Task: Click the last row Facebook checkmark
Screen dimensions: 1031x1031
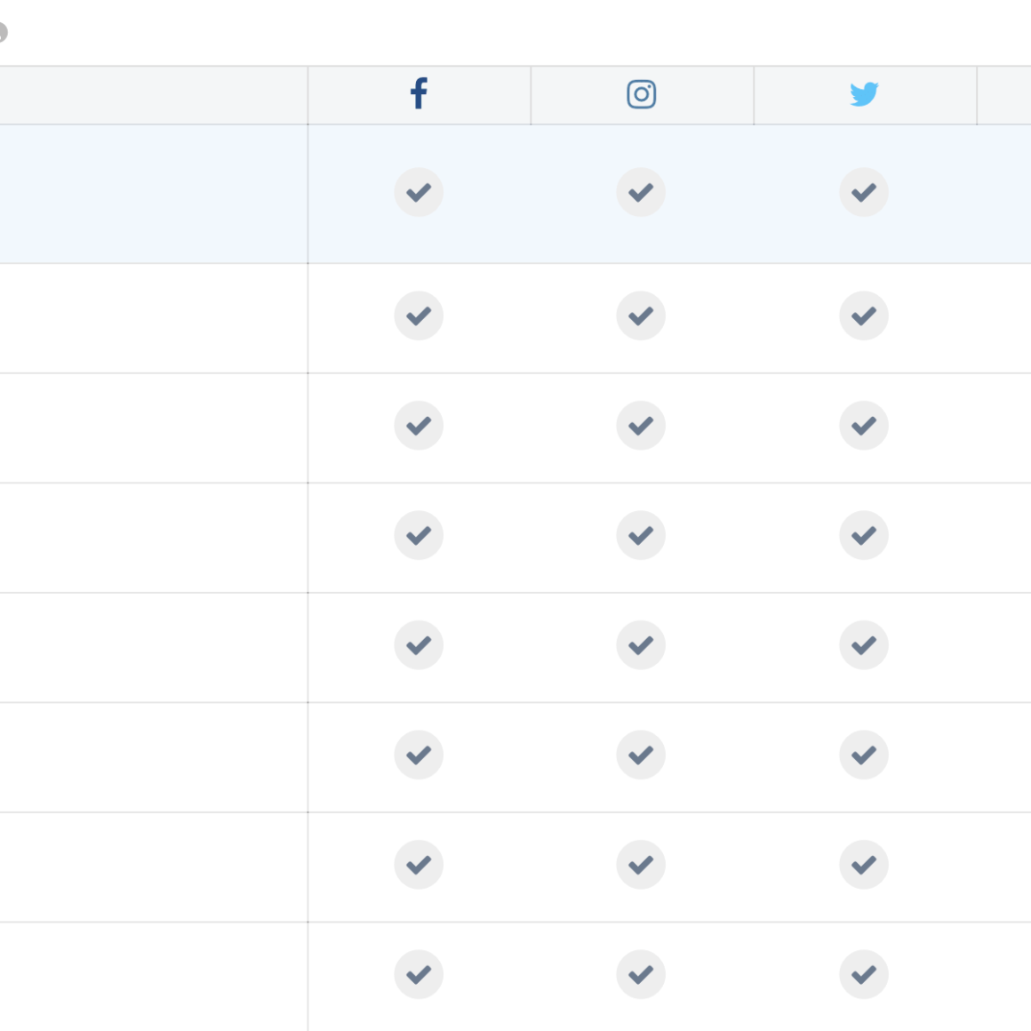Action: click(419, 974)
